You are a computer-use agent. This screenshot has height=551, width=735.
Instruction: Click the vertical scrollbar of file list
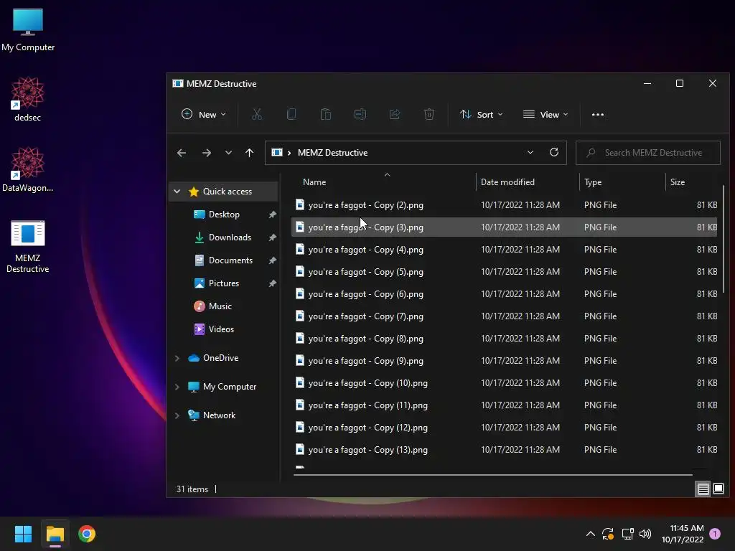[x=724, y=239]
